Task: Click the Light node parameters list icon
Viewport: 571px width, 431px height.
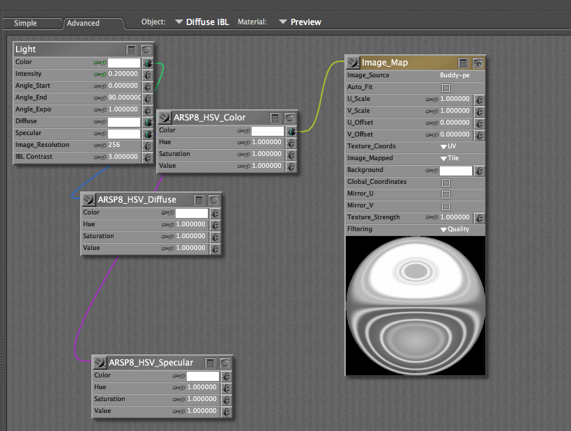Action: coord(131,49)
